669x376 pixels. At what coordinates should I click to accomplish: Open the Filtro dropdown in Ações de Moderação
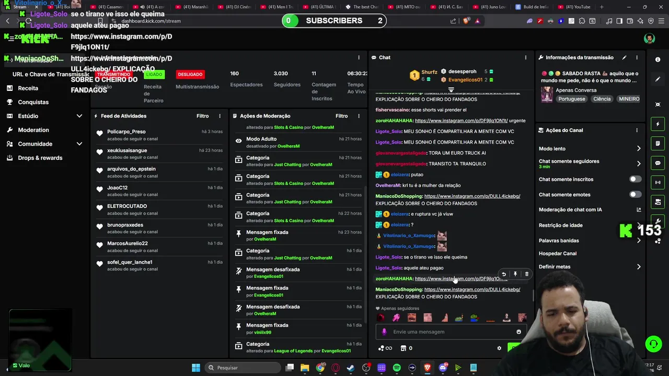341,116
